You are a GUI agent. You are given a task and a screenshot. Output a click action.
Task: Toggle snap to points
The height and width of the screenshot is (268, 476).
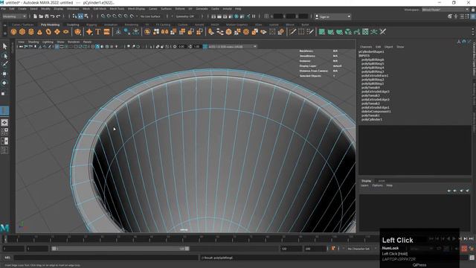(x=115, y=16)
